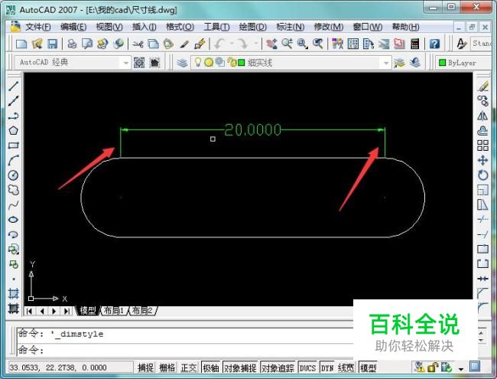This screenshot has width=497, height=379.
Task: Select the Offset tool
Action: coord(483,130)
